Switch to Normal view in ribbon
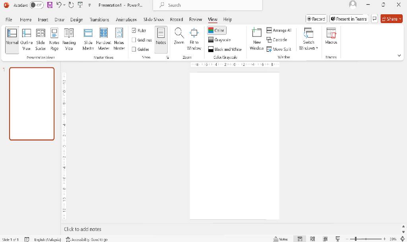 click(12, 40)
